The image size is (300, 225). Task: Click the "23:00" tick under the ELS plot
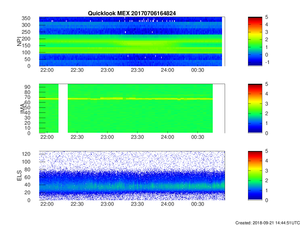(x=107, y=204)
